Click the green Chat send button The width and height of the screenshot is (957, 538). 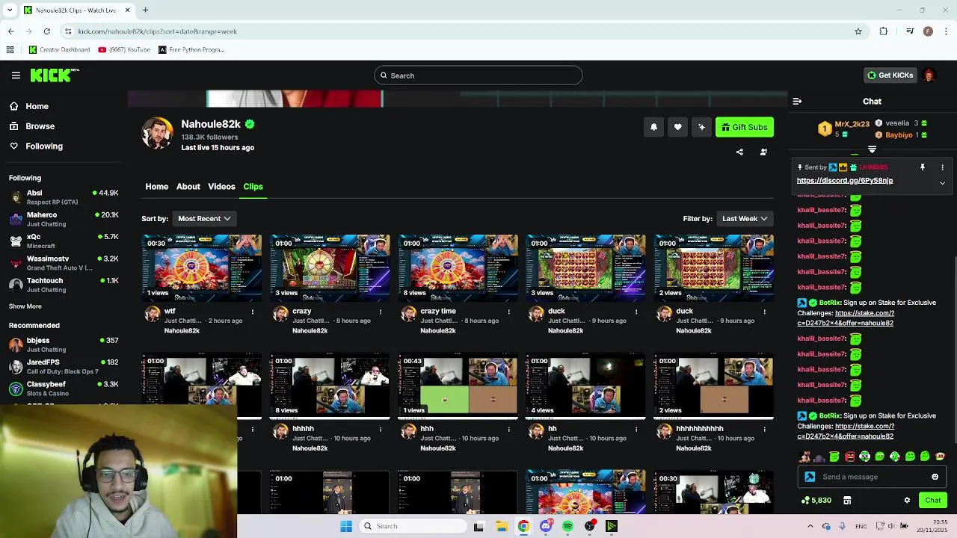933,500
